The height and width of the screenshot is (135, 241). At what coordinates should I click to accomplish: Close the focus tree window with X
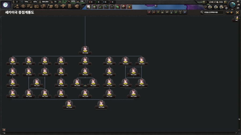coord(237,12)
